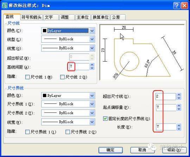This screenshot has width=190, height=157.
Task: Click the 起点偏移量(F) value field
Action: coord(166,107)
